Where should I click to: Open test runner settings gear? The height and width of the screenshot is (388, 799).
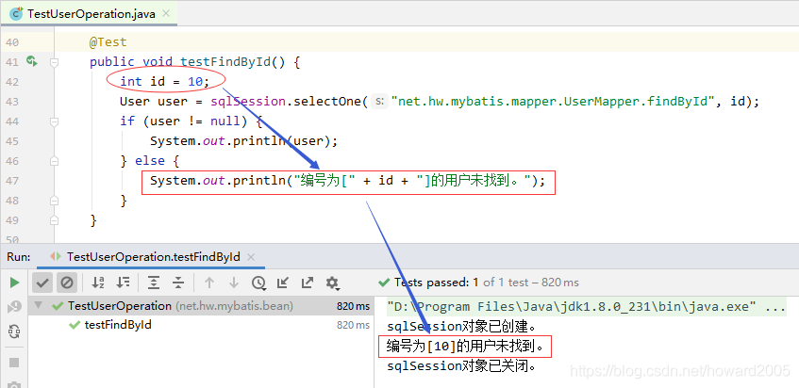(x=333, y=283)
